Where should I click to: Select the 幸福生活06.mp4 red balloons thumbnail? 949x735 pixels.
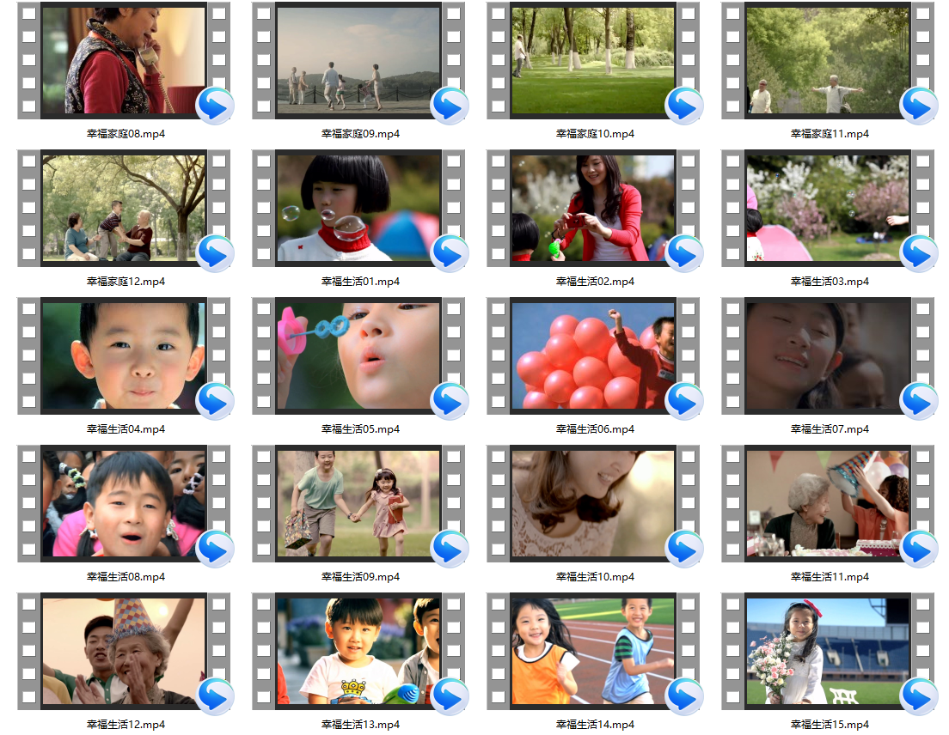point(593,355)
